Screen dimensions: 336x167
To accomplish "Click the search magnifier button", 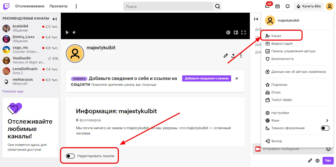I will [x=218, y=7].
